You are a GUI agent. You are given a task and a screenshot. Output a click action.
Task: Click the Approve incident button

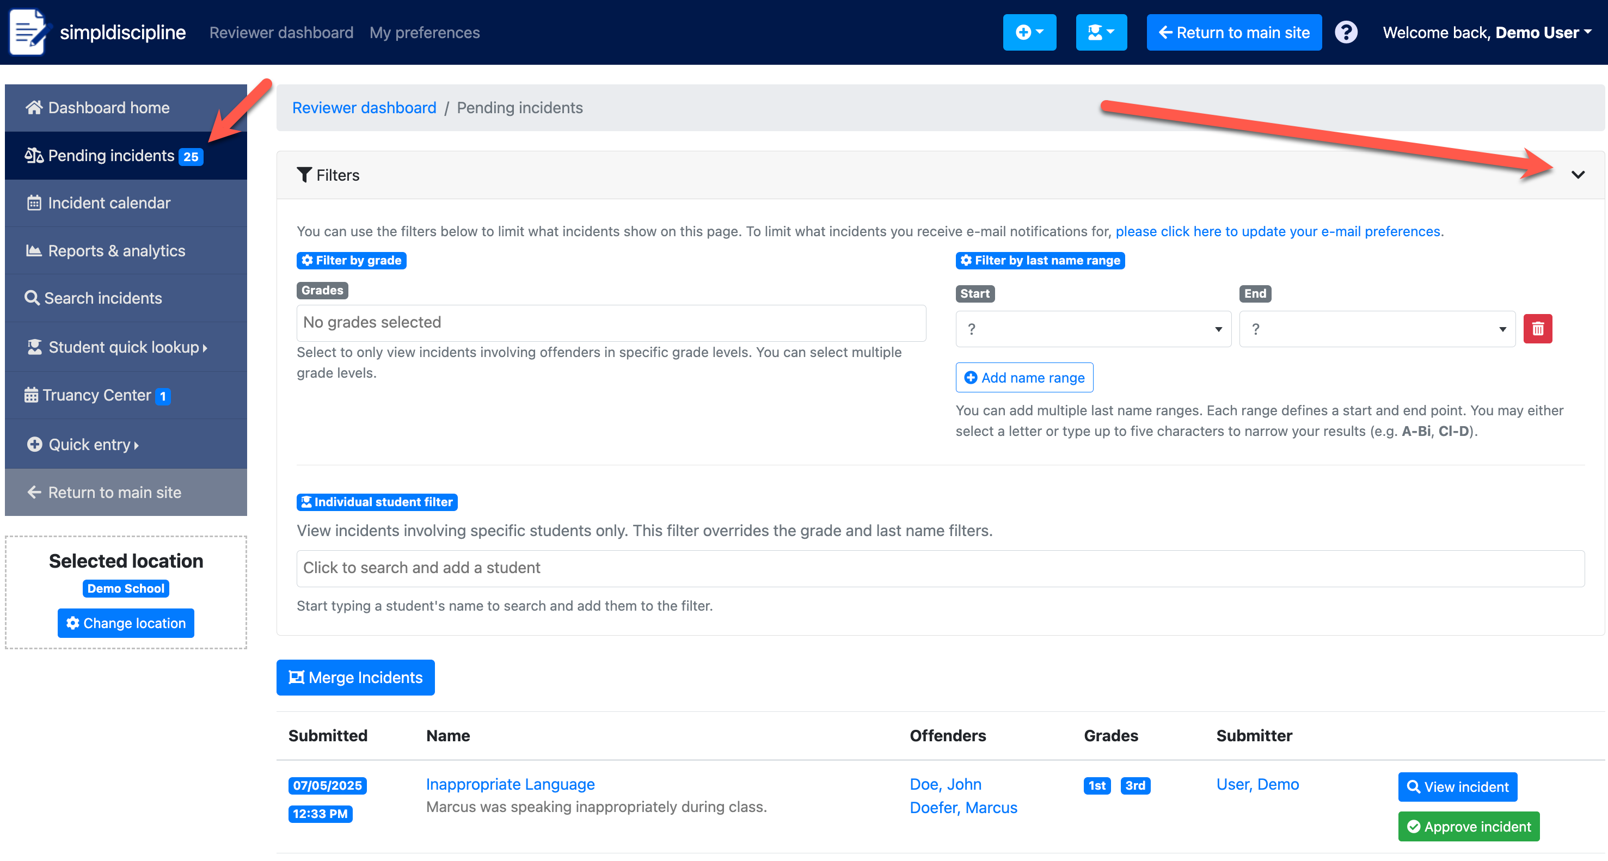1468,826
